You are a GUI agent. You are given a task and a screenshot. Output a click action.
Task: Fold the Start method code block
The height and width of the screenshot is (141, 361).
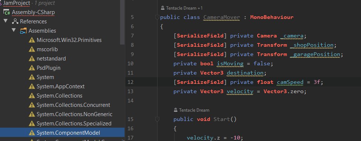click(x=157, y=119)
